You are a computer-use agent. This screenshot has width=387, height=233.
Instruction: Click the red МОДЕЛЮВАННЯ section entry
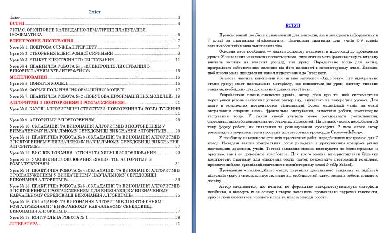click(28, 77)
